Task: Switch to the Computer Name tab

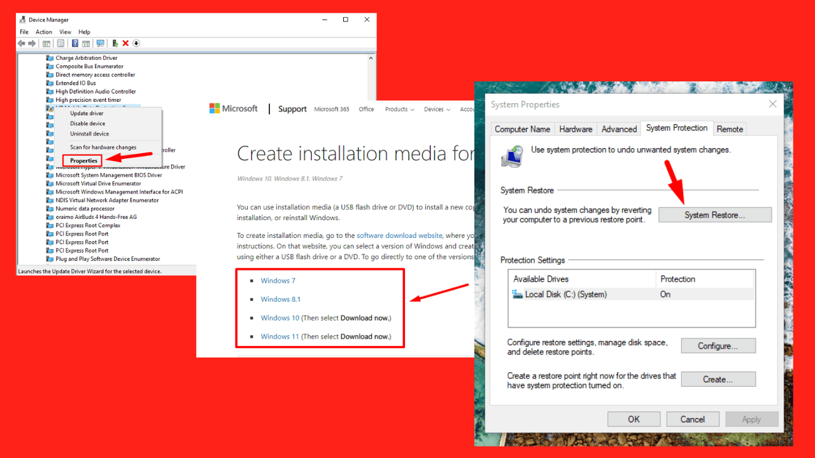Action: click(523, 129)
